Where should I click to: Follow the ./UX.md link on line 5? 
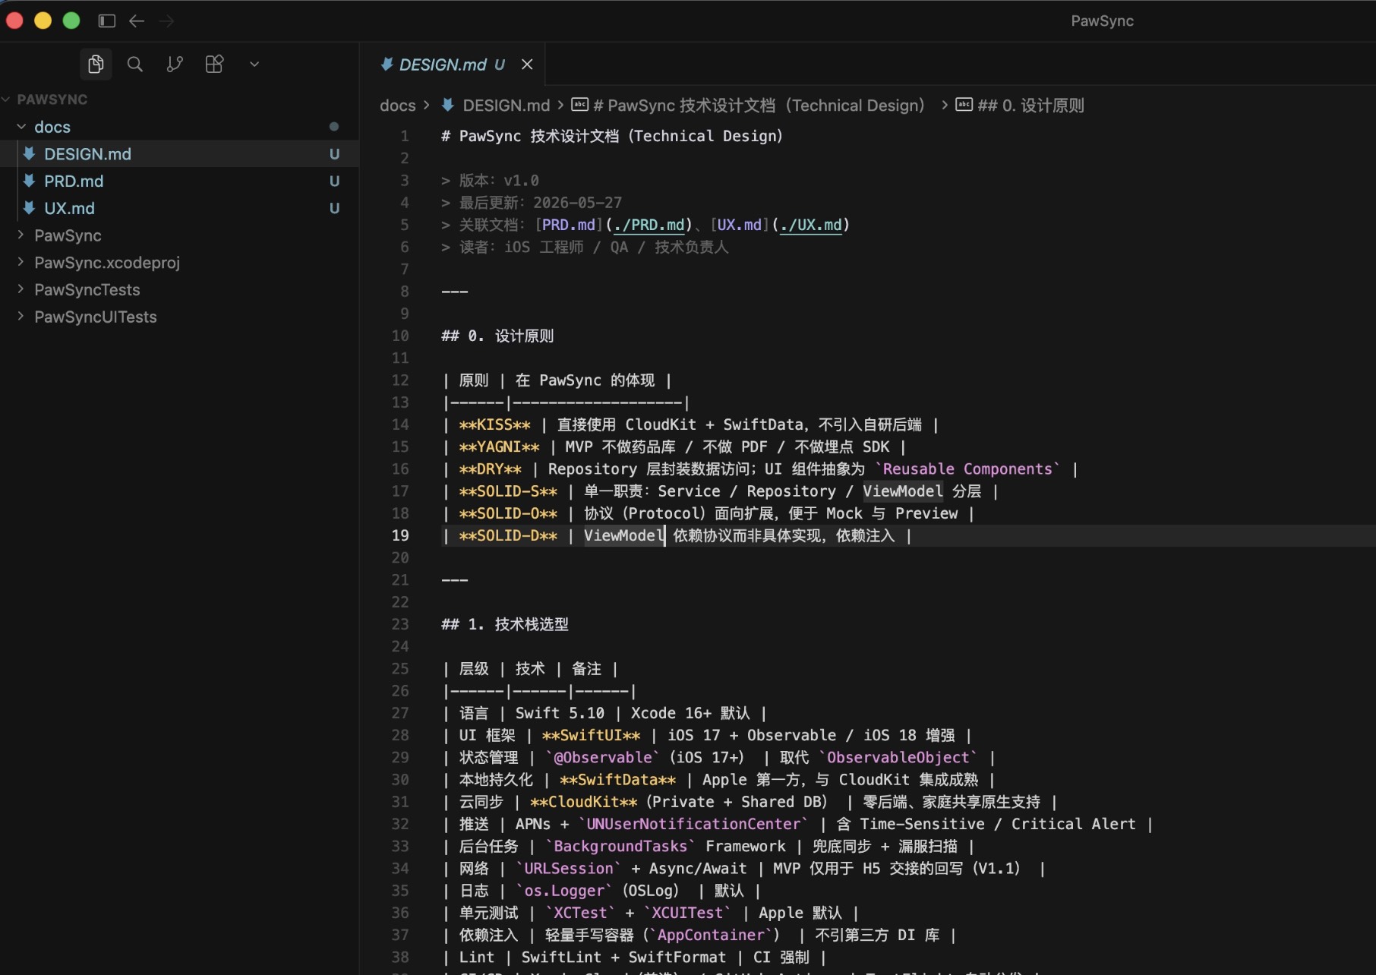pyautogui.click(x=811, y=225)
